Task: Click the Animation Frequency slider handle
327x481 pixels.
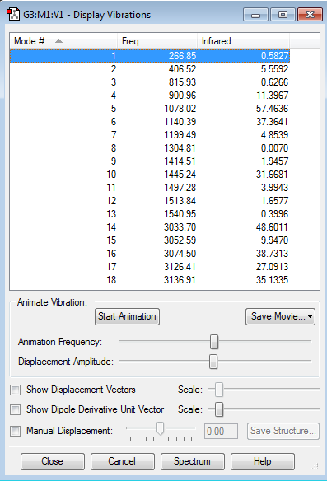Action: coord(214,342)
